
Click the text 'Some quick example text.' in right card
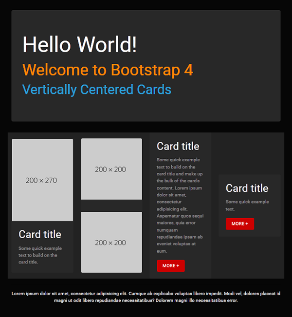(247, 205)
